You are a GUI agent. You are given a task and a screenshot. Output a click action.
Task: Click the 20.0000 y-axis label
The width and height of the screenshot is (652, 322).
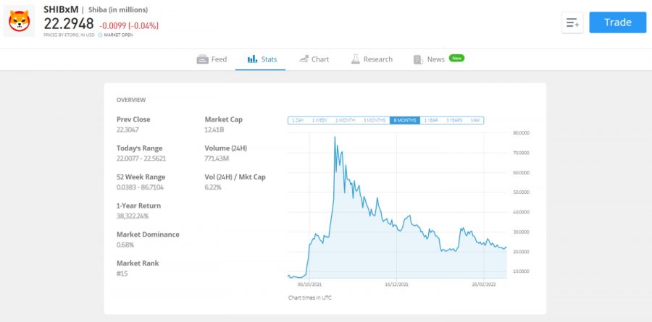(520, 252)
